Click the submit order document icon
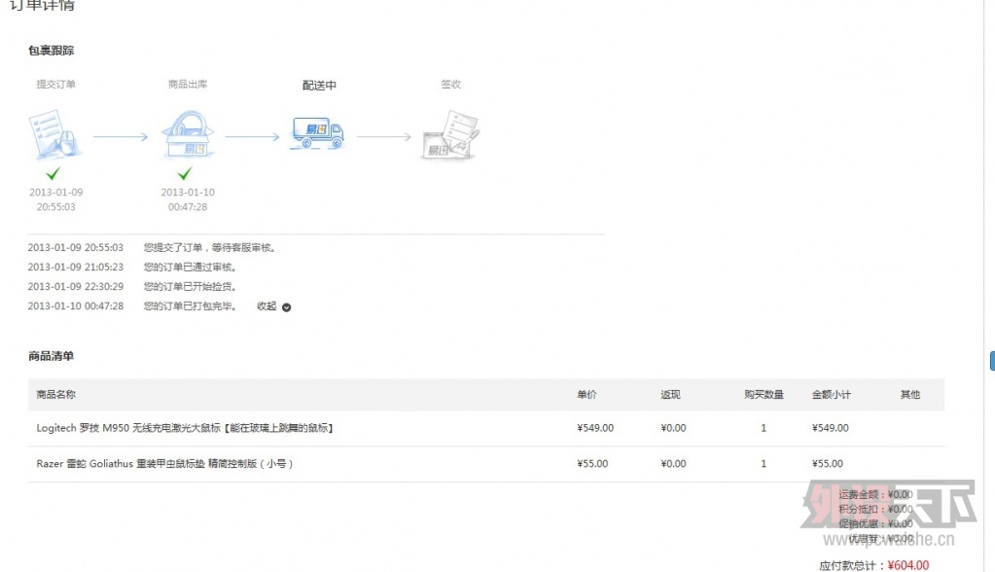 point(55,133)
